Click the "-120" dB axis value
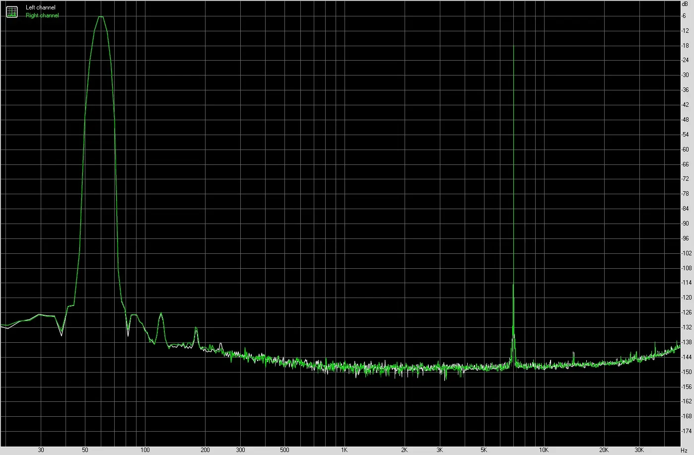The image size is (694, 455). 686,298
